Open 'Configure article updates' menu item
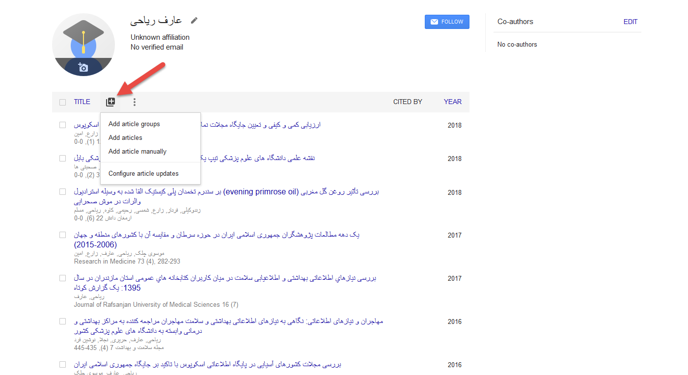This screenshot has height=375, width=688. click(143, 174)
